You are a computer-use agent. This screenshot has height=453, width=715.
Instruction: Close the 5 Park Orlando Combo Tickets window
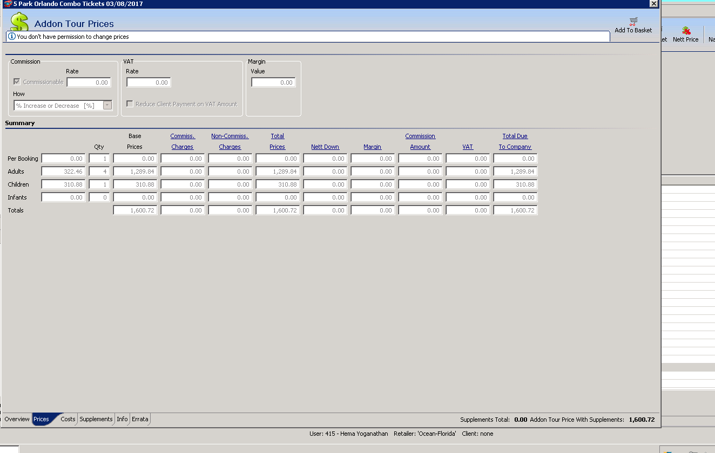coord(654,4)
